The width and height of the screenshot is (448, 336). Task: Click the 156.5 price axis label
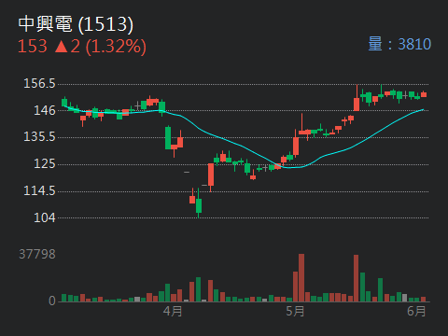click(x=39, y=83)
